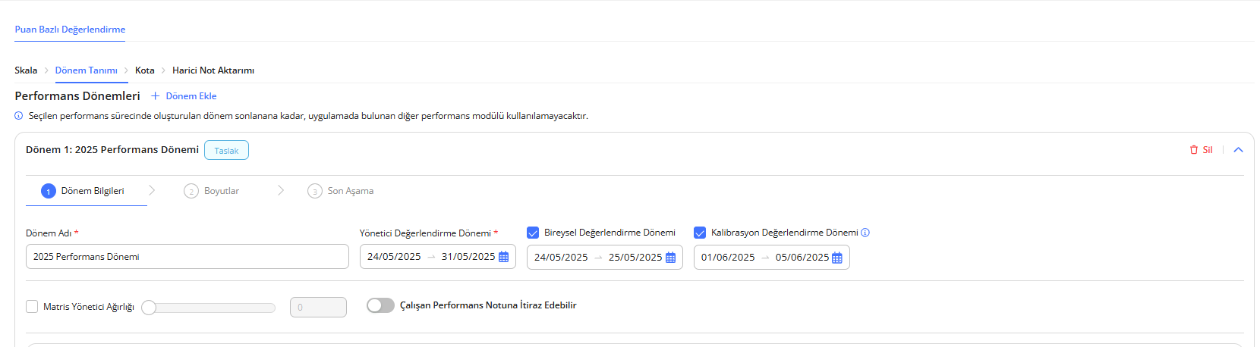Click the Matris Yönetici Ağırlığı slider handle
The image size is (1260, 347).
tap(149, 308)
